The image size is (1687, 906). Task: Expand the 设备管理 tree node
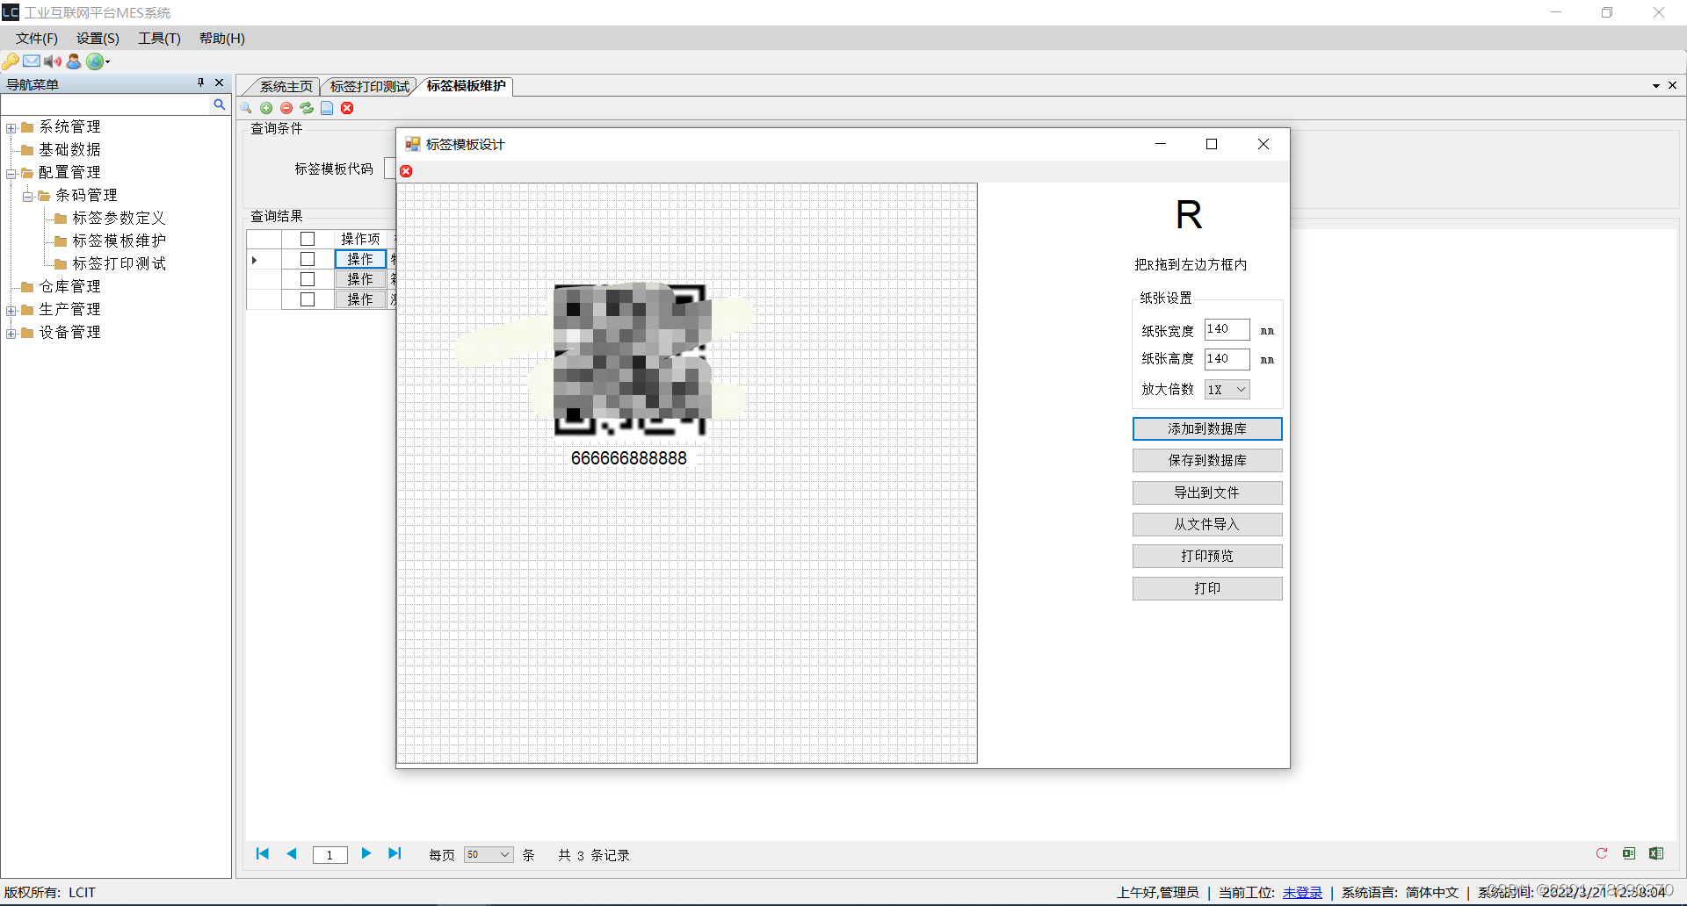click(x=11, y=334)
